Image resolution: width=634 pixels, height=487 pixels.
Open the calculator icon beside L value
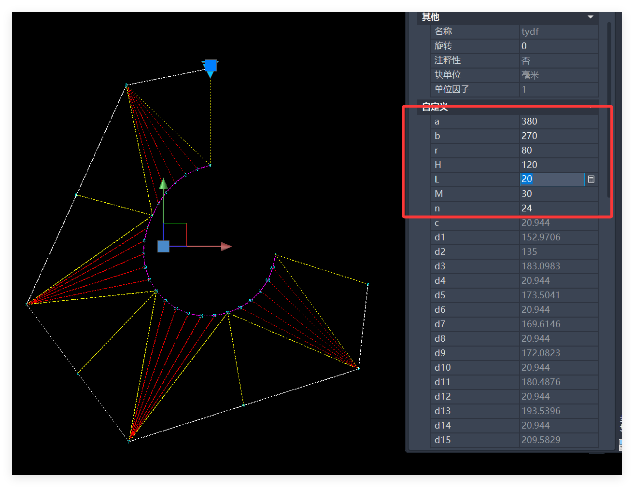[591, 179]
